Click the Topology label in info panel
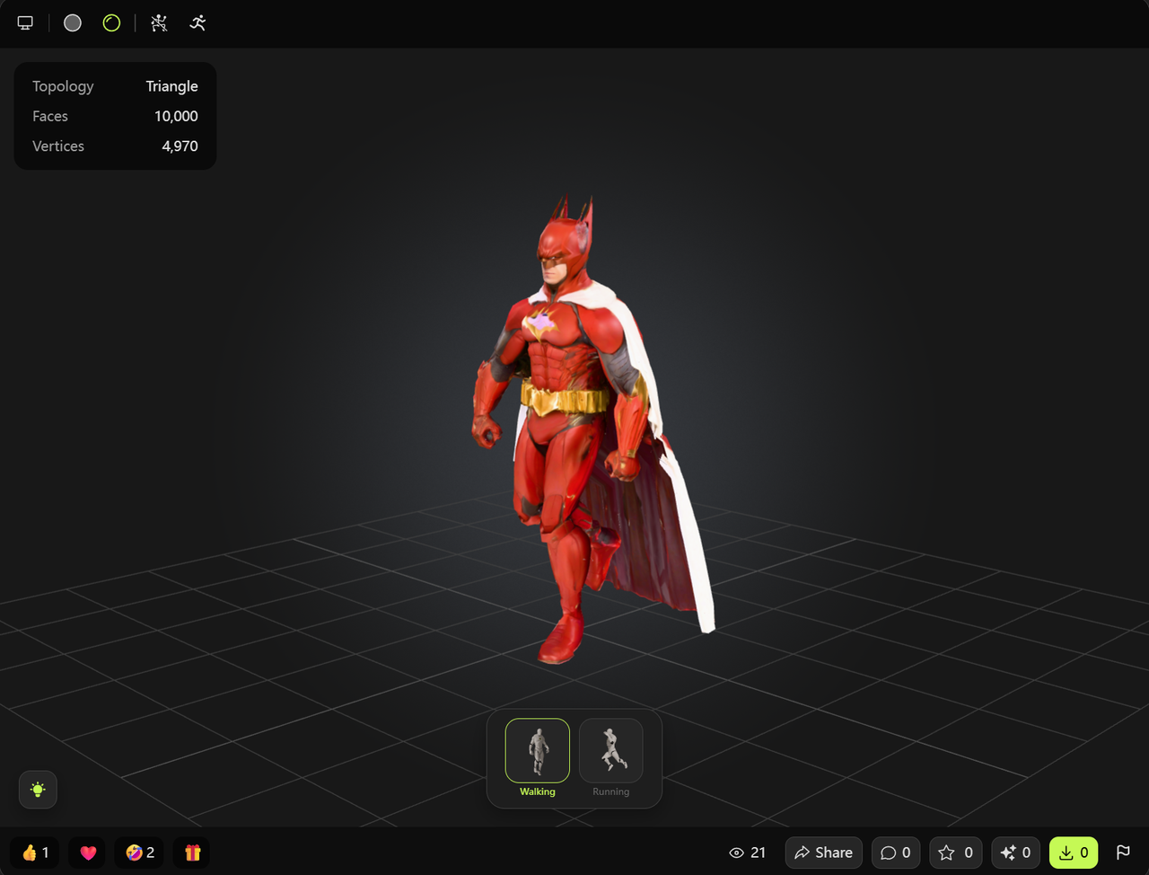The height and width of the screenshot is (875, 1149). click(63, 86)
